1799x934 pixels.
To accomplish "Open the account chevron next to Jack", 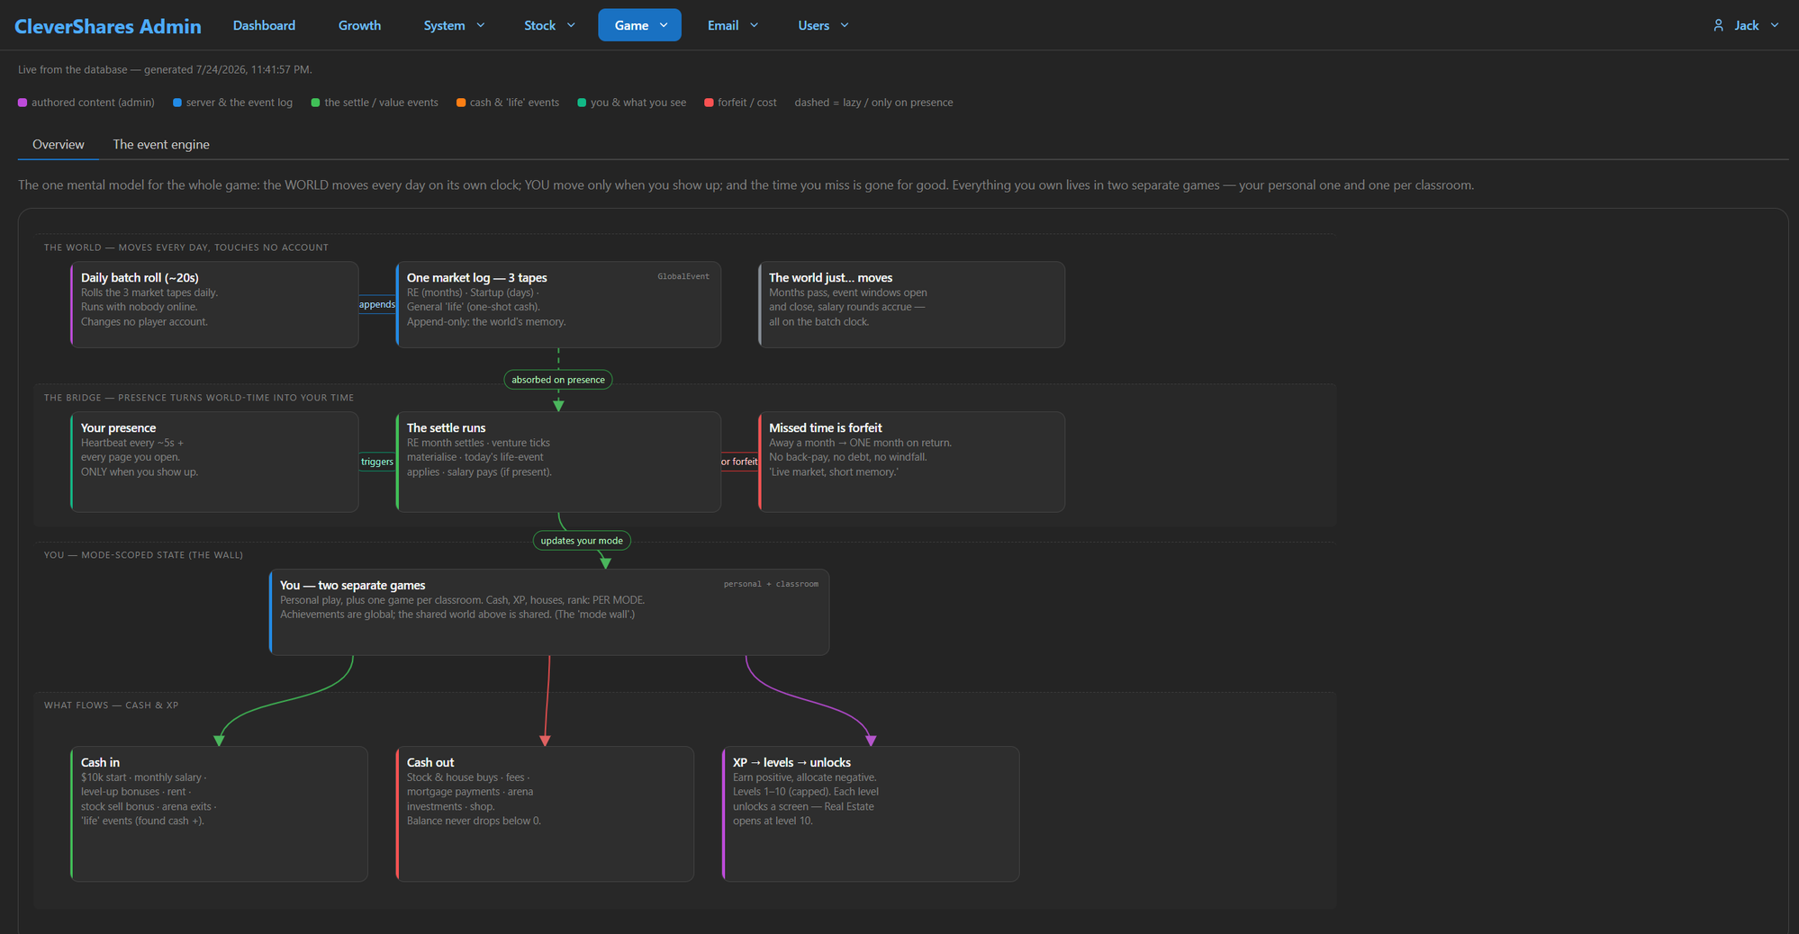I will pyautogui.click(x=1775, y=25).
